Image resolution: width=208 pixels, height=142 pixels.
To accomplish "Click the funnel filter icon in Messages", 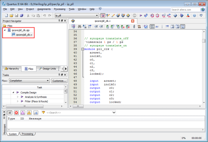I will tap(43, 112).
